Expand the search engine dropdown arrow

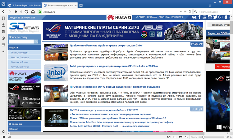pos(230,11)
